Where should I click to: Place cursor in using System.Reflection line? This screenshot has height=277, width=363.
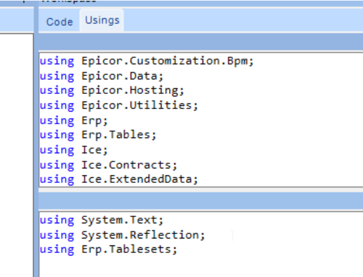[x=122, y=235]
